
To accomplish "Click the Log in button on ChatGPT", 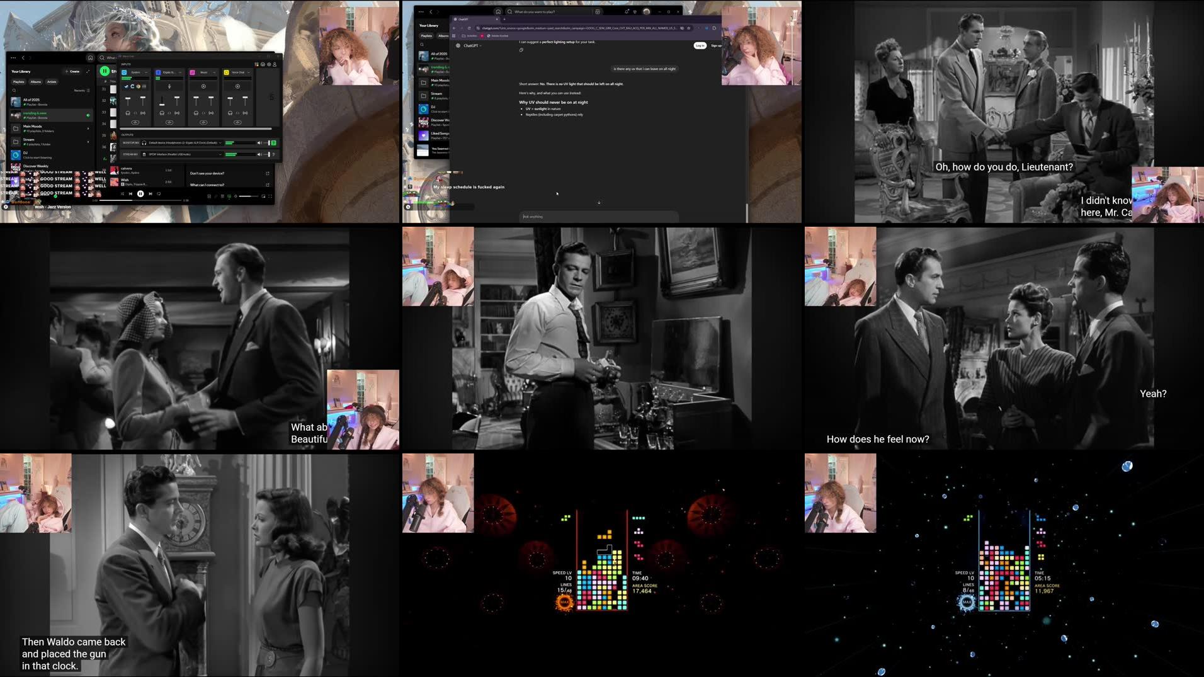I will [700, 45].
